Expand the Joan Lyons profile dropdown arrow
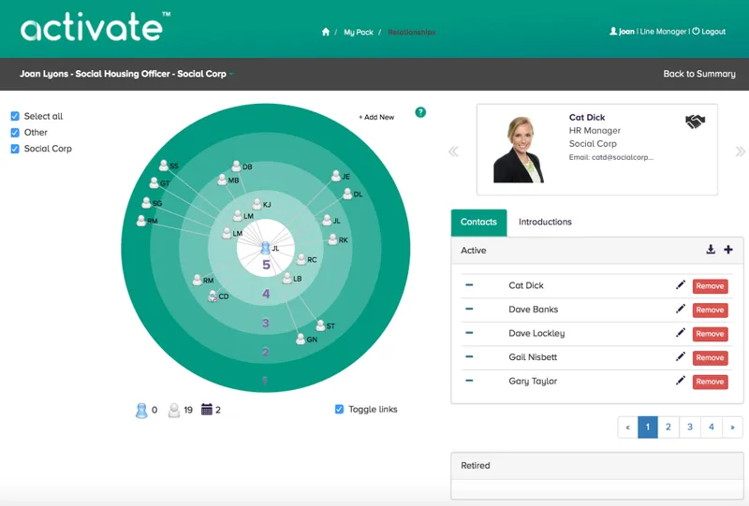Screen dimensions: 749x506 (231, 74)
